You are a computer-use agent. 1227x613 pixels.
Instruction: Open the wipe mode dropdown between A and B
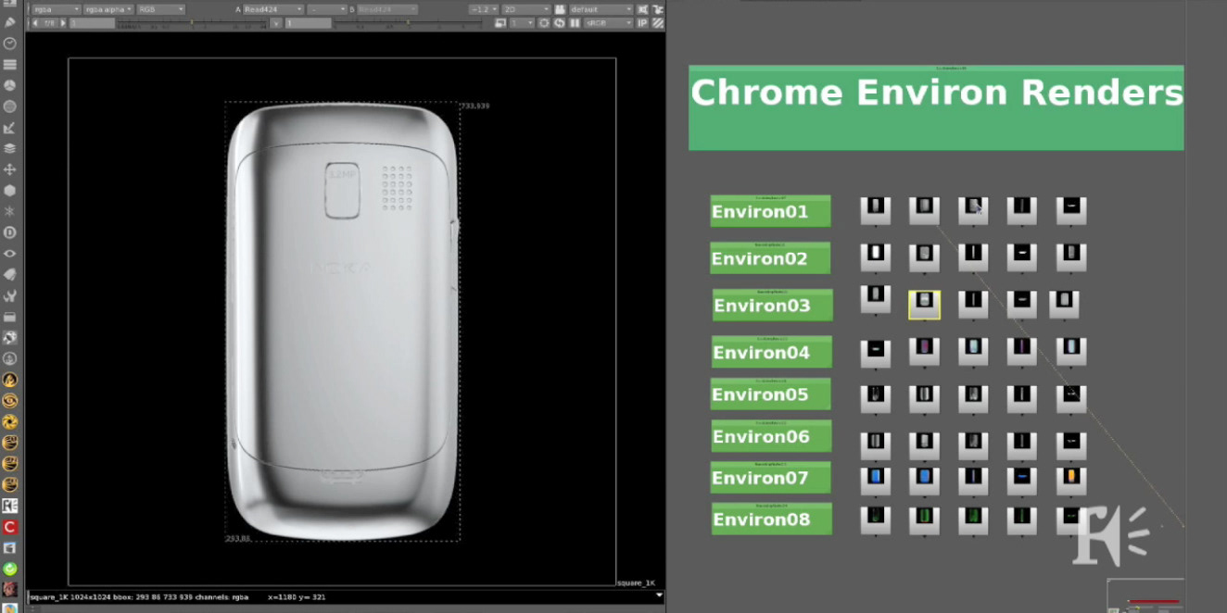327,9
